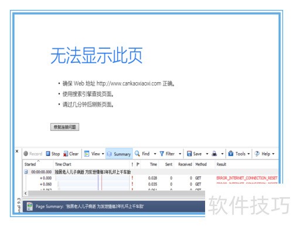Click the Page Summary title bar text
The width and height of the screenshot is (293, 227).
click(x=90, y=206)
